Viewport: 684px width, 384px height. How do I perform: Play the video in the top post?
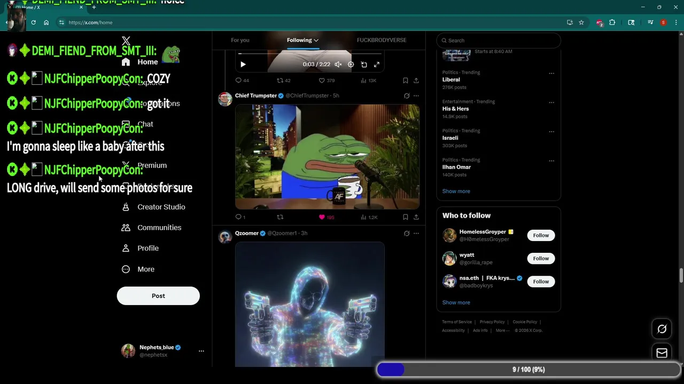[x=243, y=65]
